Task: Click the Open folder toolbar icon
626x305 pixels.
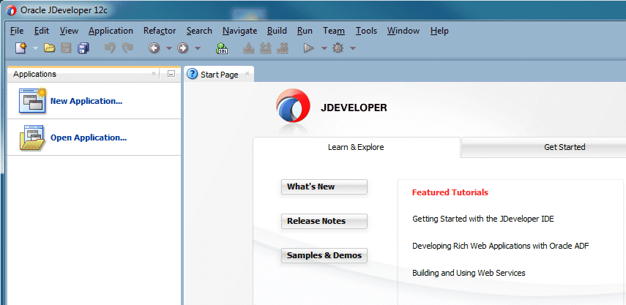Action: point(49,48)
